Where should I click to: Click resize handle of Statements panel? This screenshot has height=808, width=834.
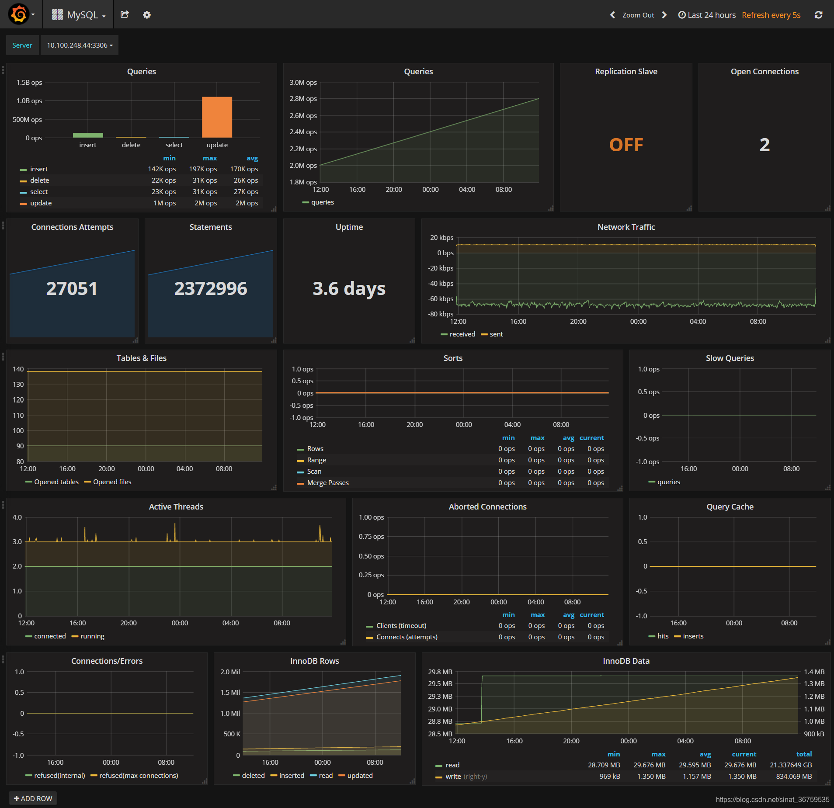point(274,340)
